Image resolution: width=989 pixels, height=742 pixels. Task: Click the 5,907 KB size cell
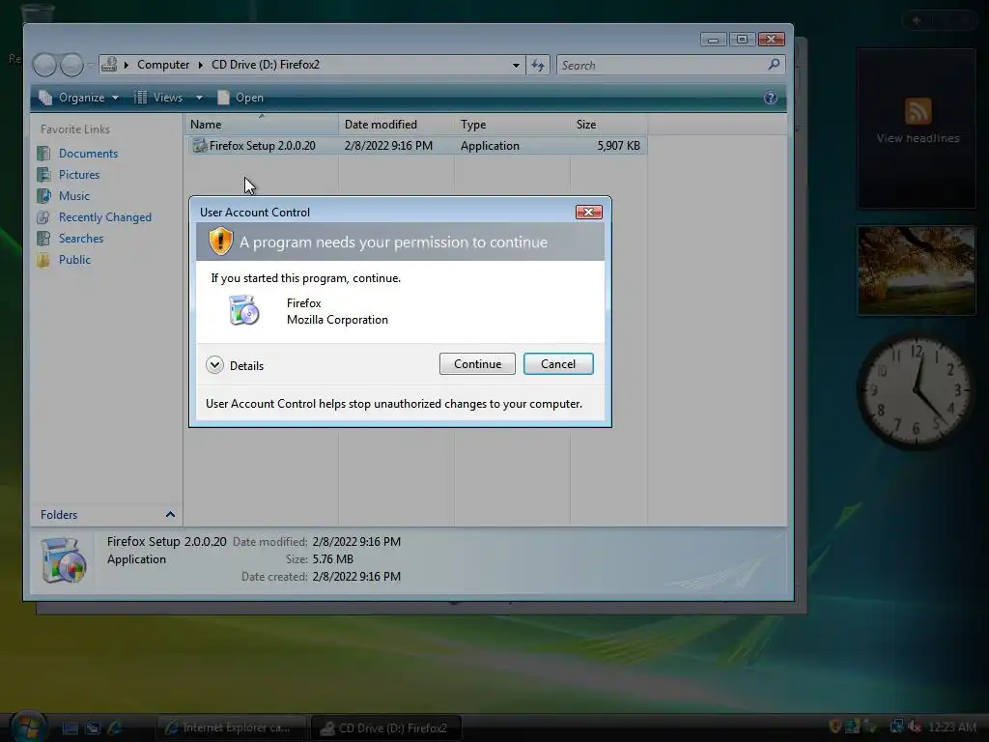point(618,146)
